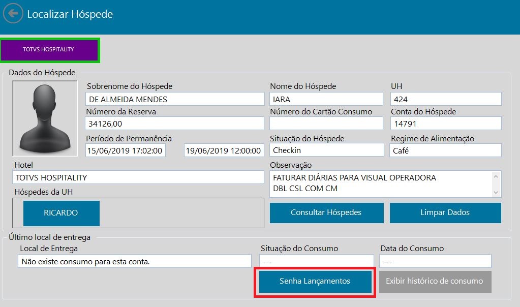This screenshot has width=520, height=307.
Task: Click the Data do Consumo field
Action: click(x=435, y=261)
